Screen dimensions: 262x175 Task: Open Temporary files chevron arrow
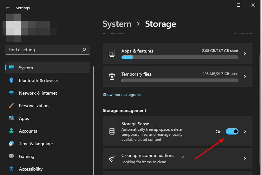coord(245,77)
